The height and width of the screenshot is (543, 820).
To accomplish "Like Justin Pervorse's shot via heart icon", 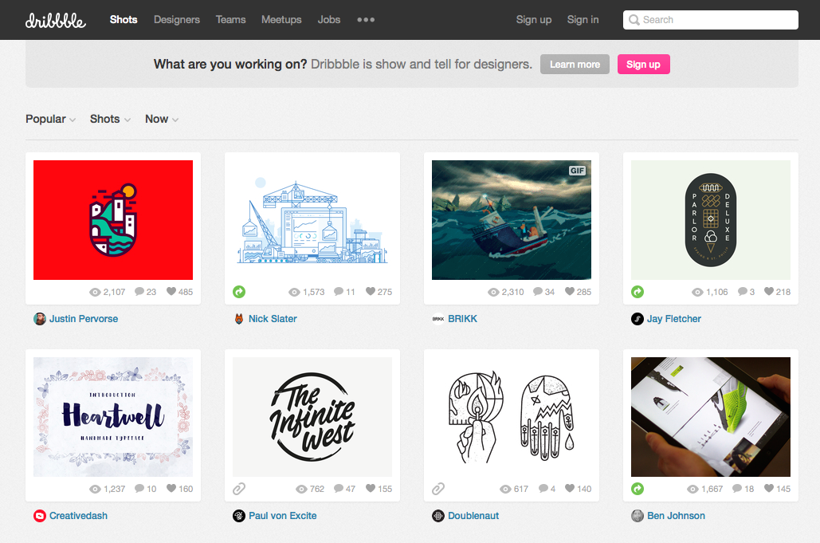I will coord(171,292).
